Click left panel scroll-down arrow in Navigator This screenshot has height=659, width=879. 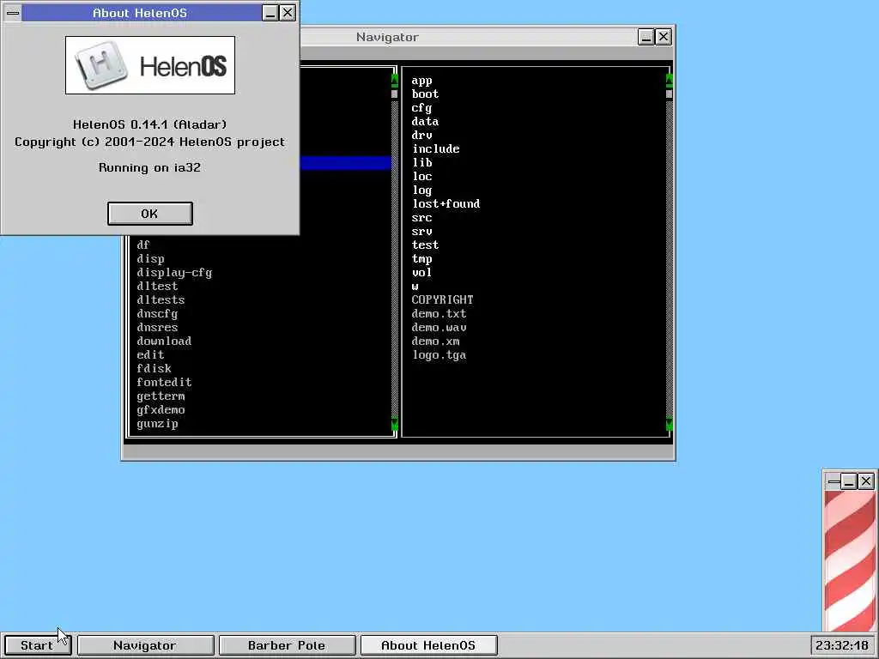(x=394, y=424)
